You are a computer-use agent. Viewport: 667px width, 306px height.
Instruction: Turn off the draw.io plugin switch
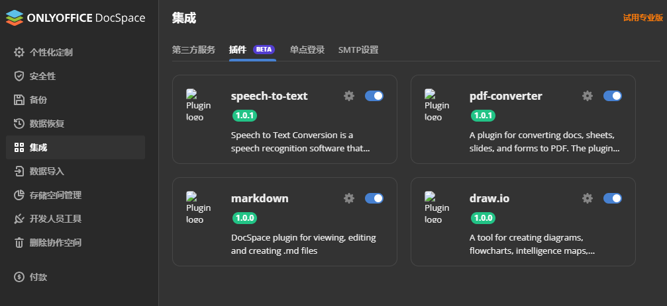pos(613,198)
